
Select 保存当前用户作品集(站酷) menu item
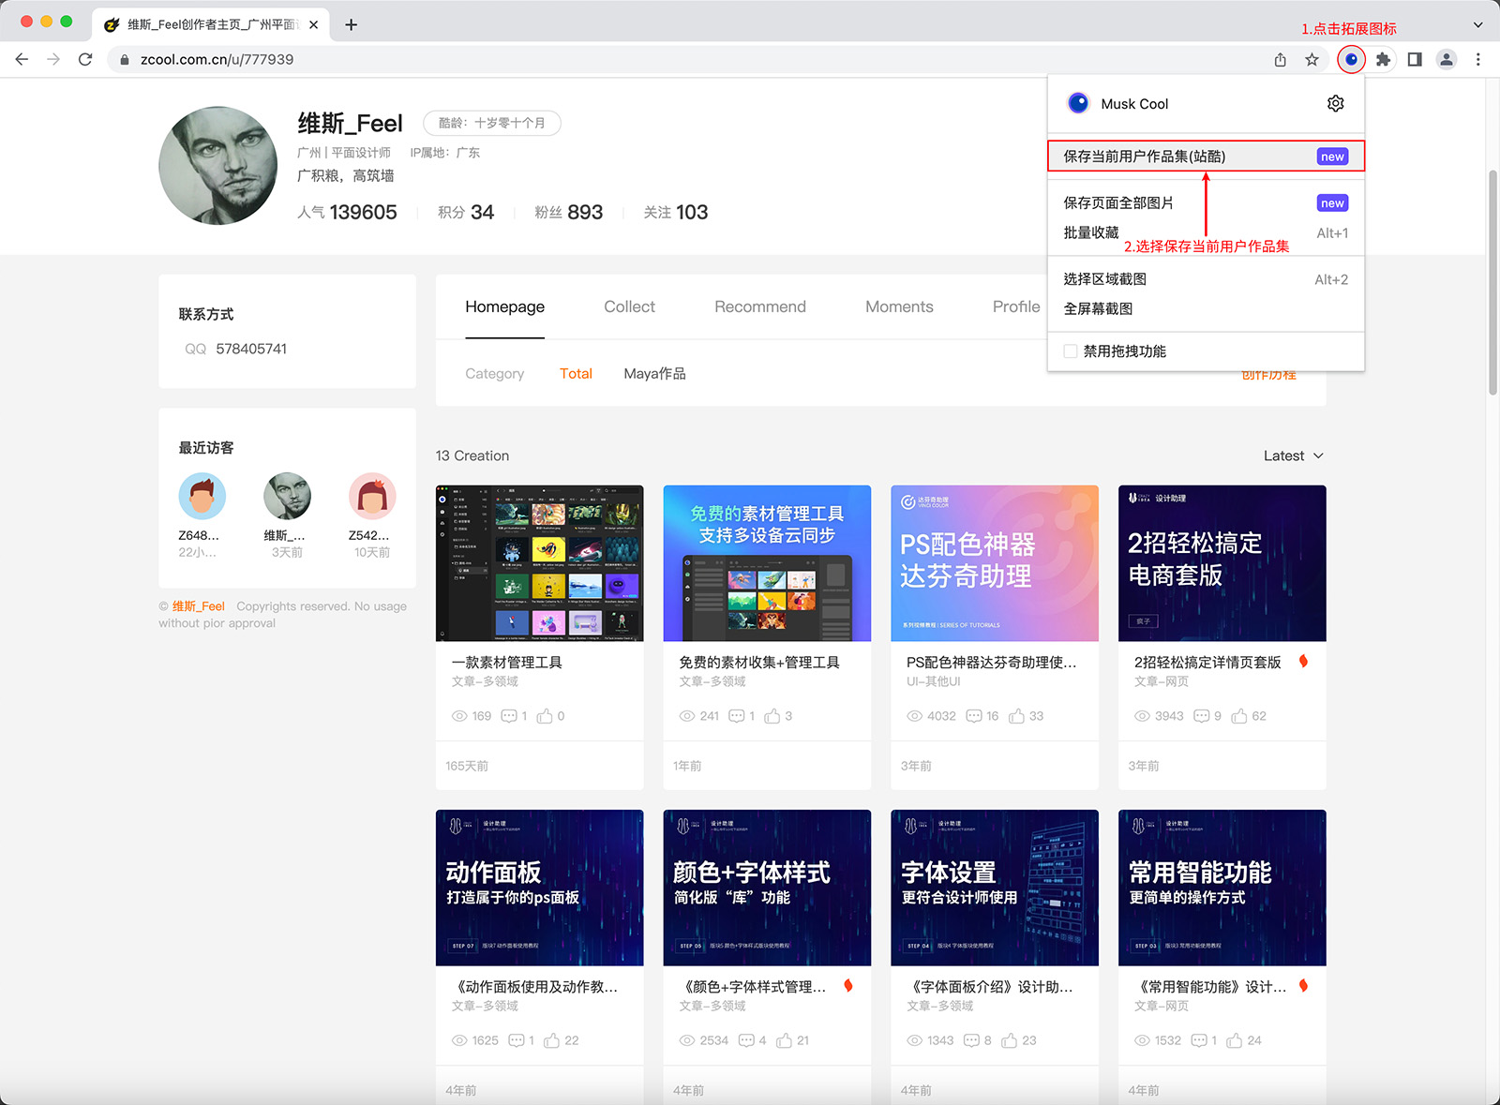point(1206,157)
